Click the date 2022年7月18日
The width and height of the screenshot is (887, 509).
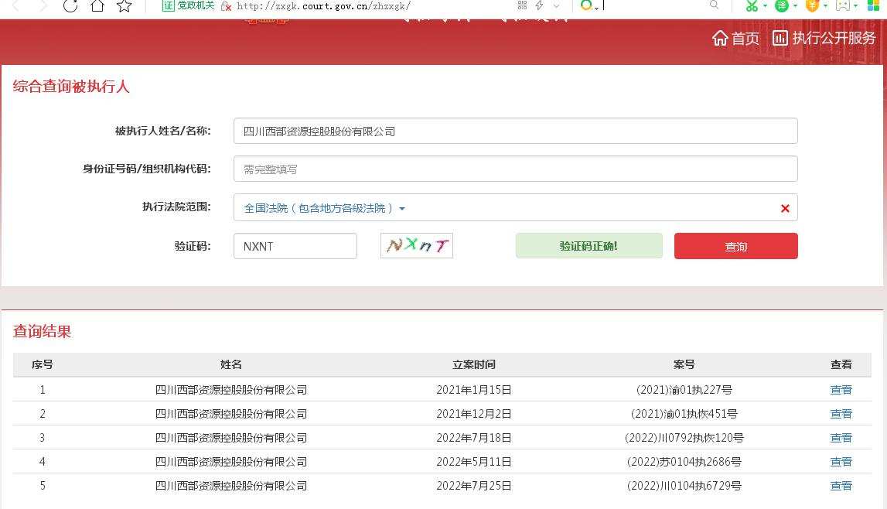(x=474, y=438)
